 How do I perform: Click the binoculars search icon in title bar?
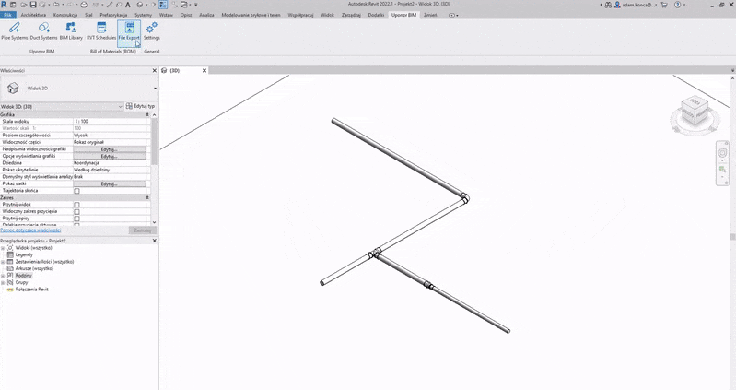point(608,5)
